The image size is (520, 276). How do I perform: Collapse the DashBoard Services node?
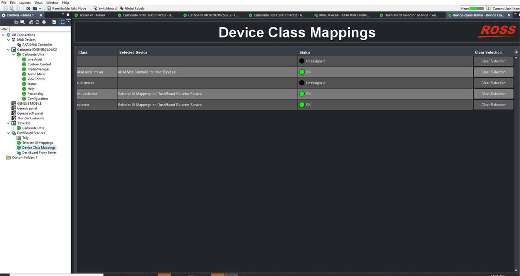click(8, 133)
